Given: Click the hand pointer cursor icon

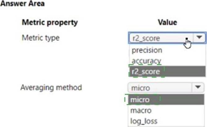Looking at the screenshot, I should tap(188, 44).
